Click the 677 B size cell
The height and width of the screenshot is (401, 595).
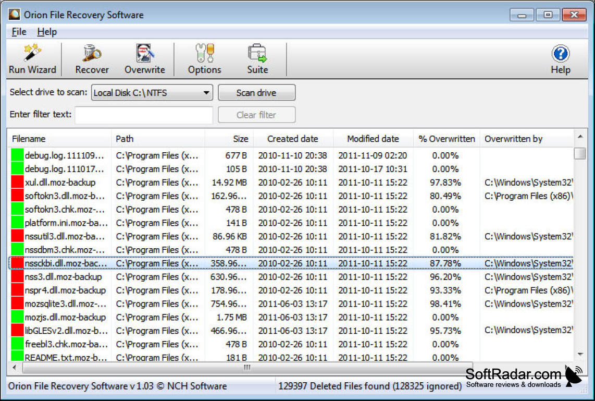[235, 155]
